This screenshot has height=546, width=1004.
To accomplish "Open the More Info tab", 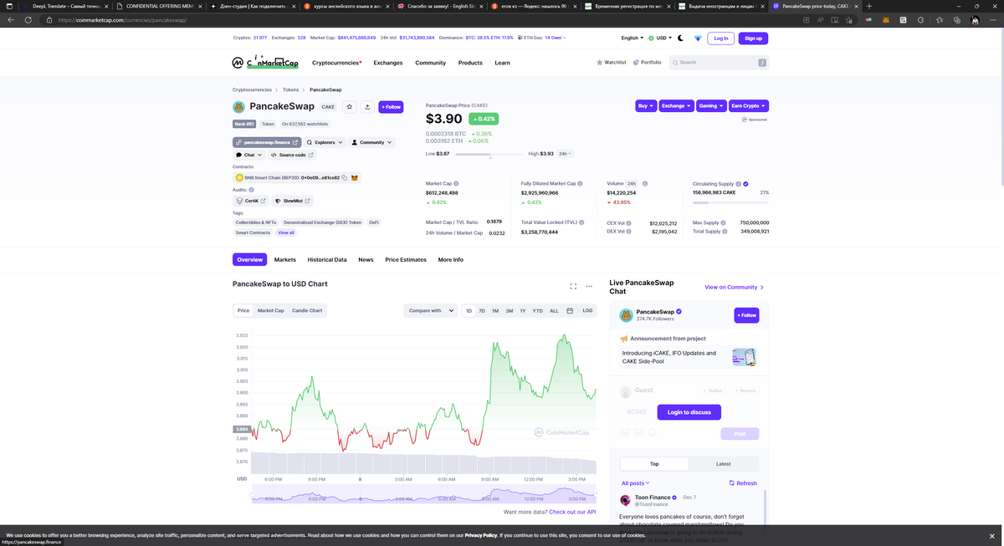I will [451, 260].
